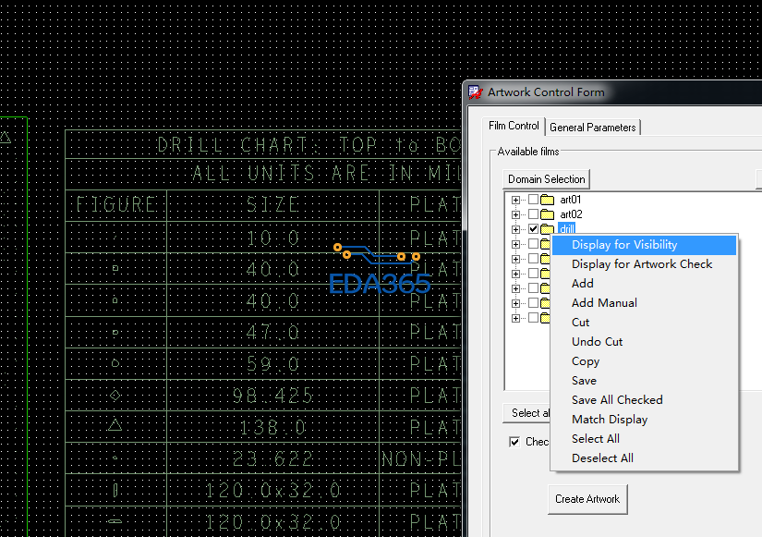The height and width of the screenshot is (537, 762).
Task: Click the Artwork Control Form title icon
Action: coord(476,92)
